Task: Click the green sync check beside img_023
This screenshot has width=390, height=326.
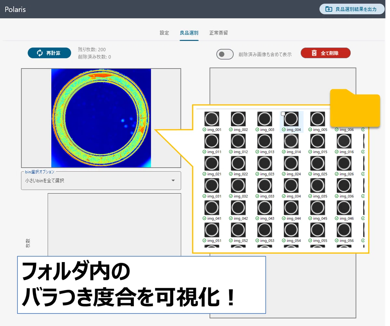Action: coord(257,174)
